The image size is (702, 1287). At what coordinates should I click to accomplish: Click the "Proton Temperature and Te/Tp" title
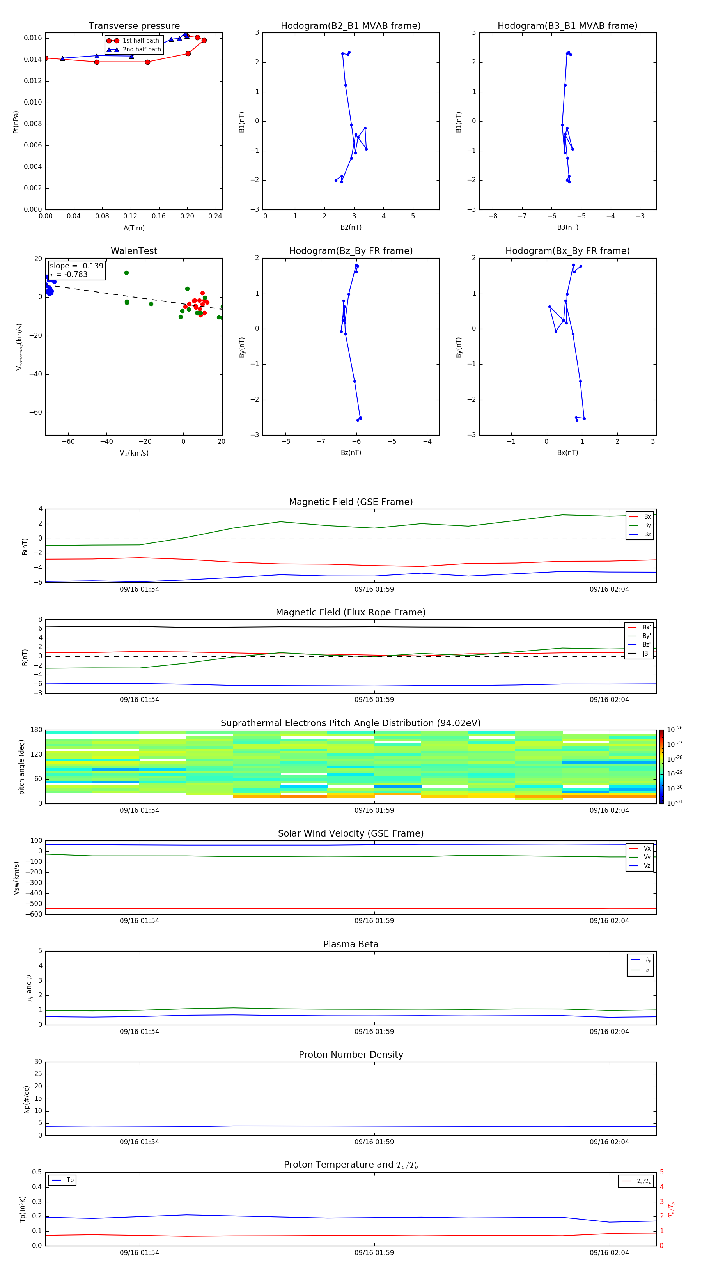tap(351, 1165)
